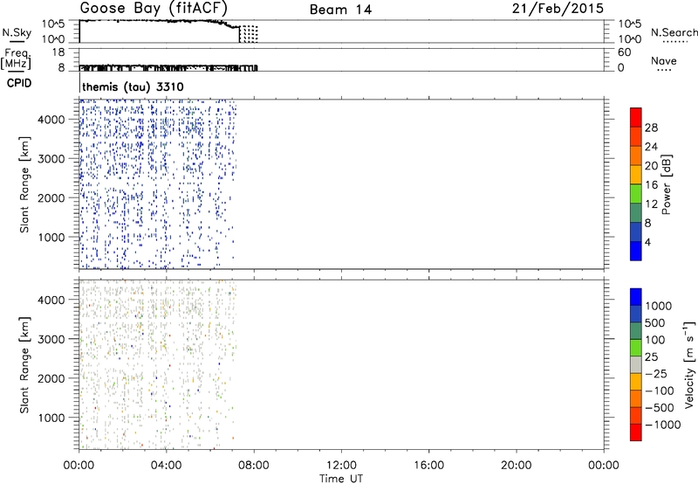The width and height of the screenshot is (698, 484).
Task: Click the orange swatch near 24 dB
Action: [636, 156]
